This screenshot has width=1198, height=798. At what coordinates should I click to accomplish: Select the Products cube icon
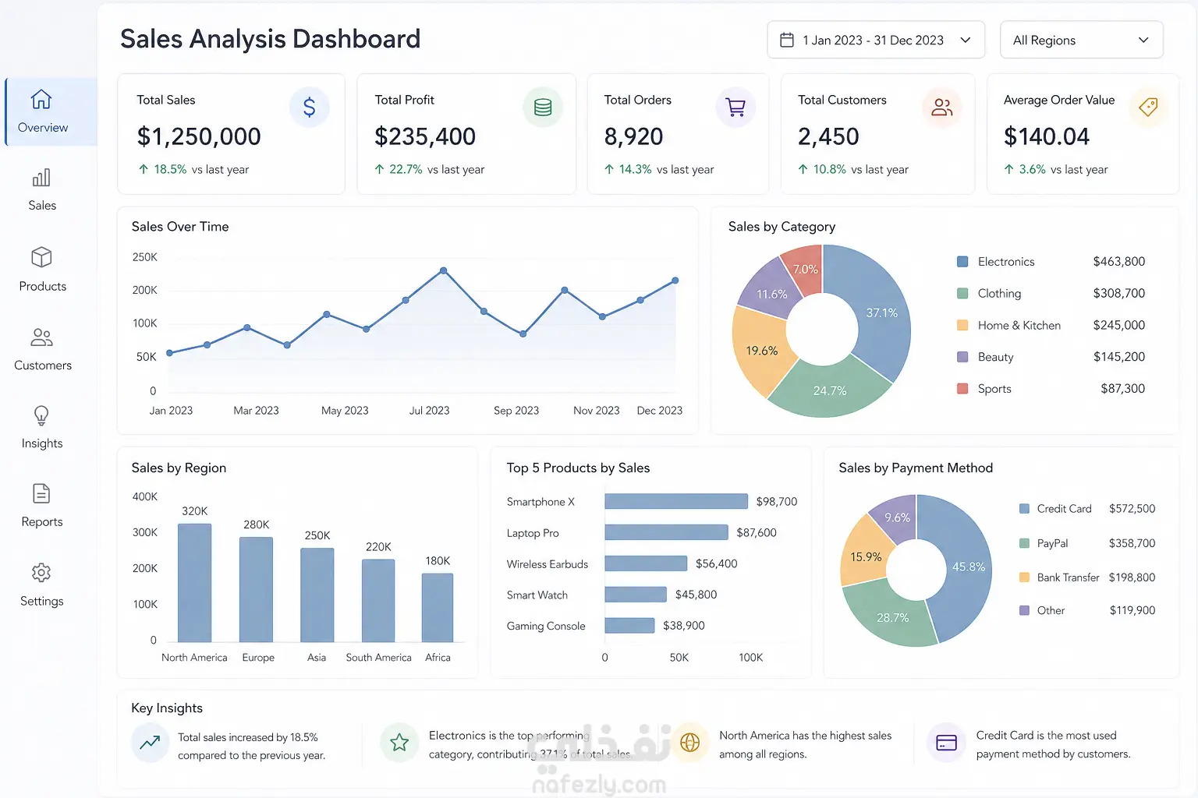41,257
